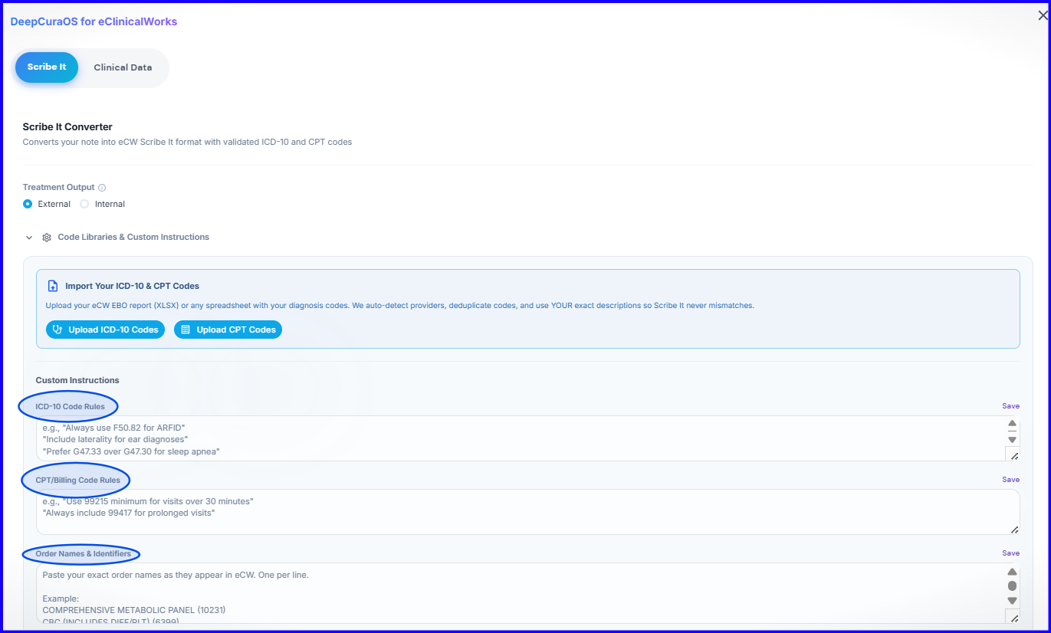This screenshot has width=1051, height=633.
Task: Click the Custom Instructions heading
Action: click(77, 380)
